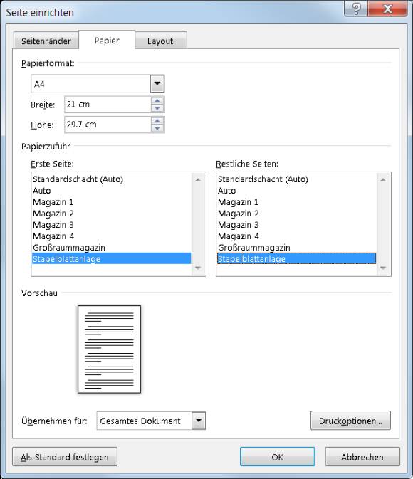Screen dimensions: 413x479
Task: Click the Breite input field
Action: point(108,105)
